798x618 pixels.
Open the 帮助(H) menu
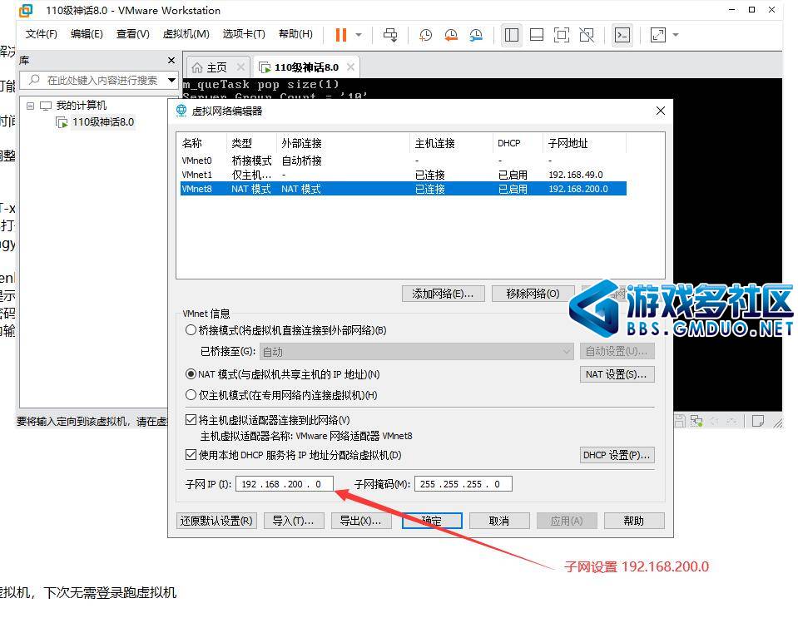[x=295, y=34]
